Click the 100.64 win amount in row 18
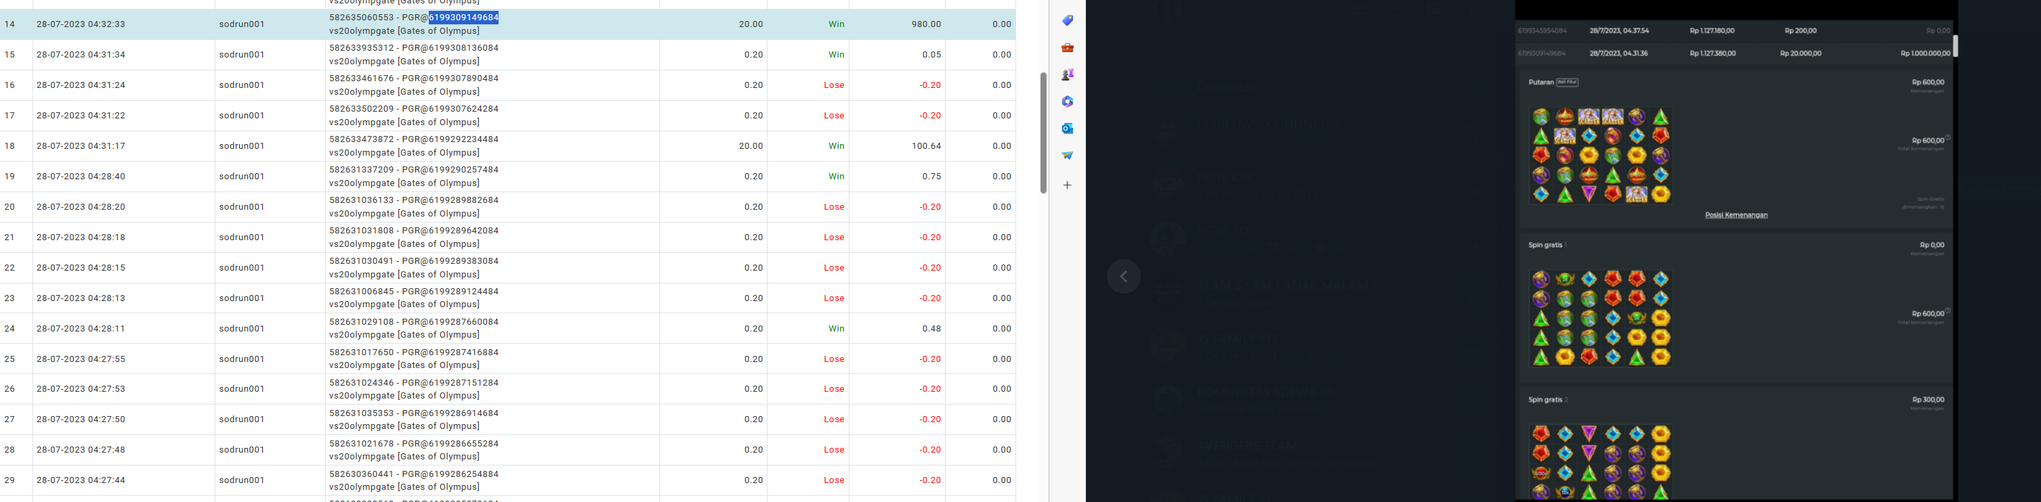This screenshot has height=502, width=2041. tap(926, 145)
